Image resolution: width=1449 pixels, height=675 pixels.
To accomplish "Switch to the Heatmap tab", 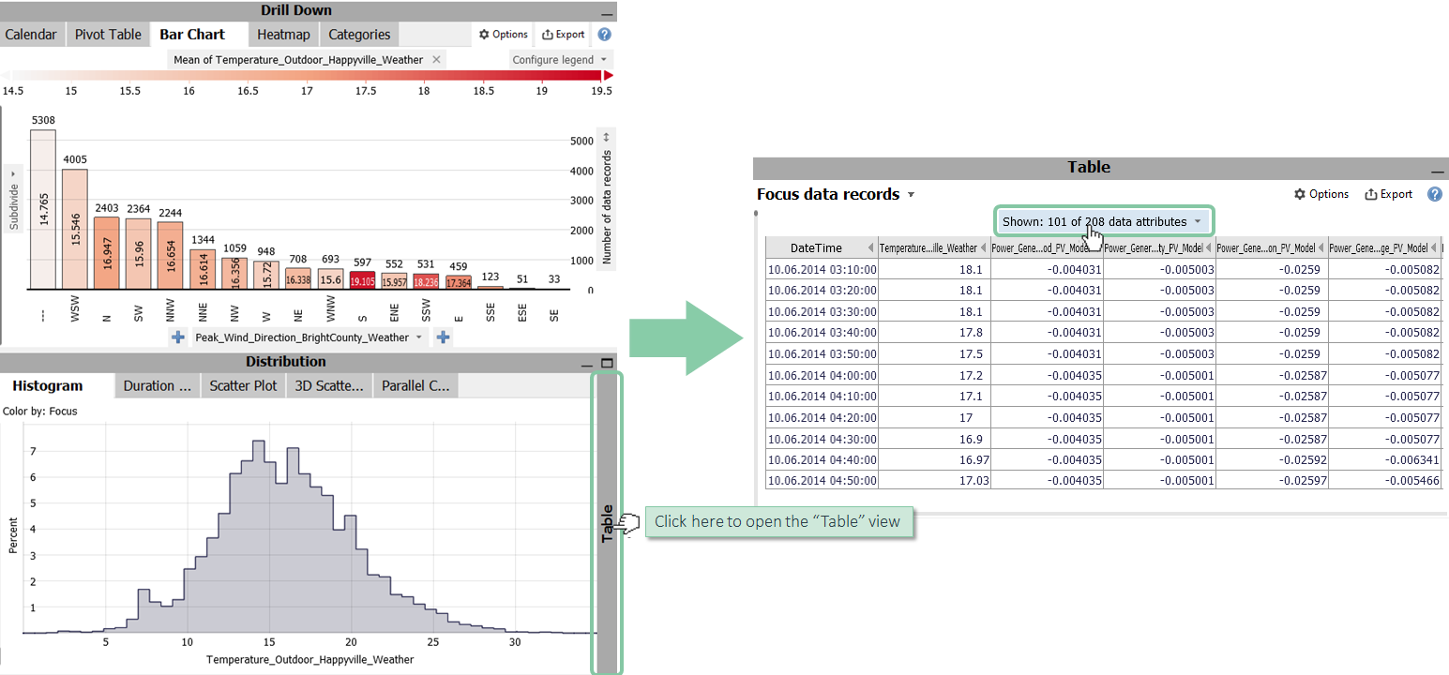I will 284,35.
